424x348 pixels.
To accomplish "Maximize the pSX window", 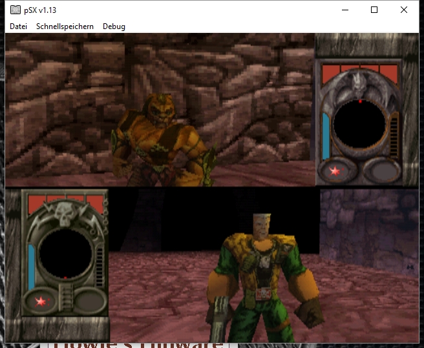I will pos(374,10).
